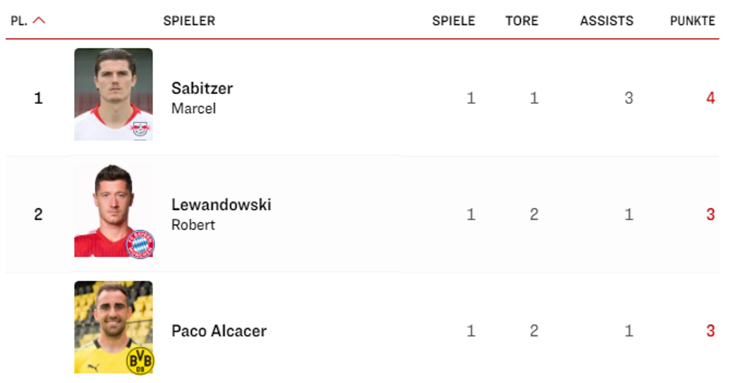This screenshot has height=383, width=731.
Task: Sort by the PUNKTE column header
Action: point(692,21)
